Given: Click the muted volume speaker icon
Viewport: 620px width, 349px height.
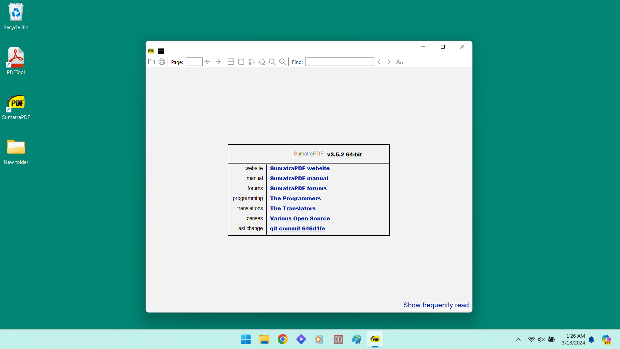Looking at the screenshot, I should coord(541,339).
